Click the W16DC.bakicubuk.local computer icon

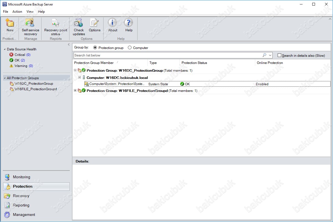pyautogui.click(x=84, y=78)
